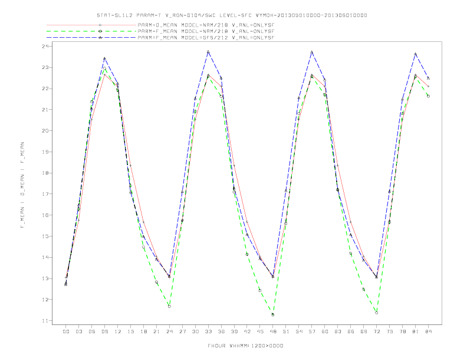Screen dimensions: 467x361
Task: Click x-axis tick label 81
Action: (x=416, y=332)
